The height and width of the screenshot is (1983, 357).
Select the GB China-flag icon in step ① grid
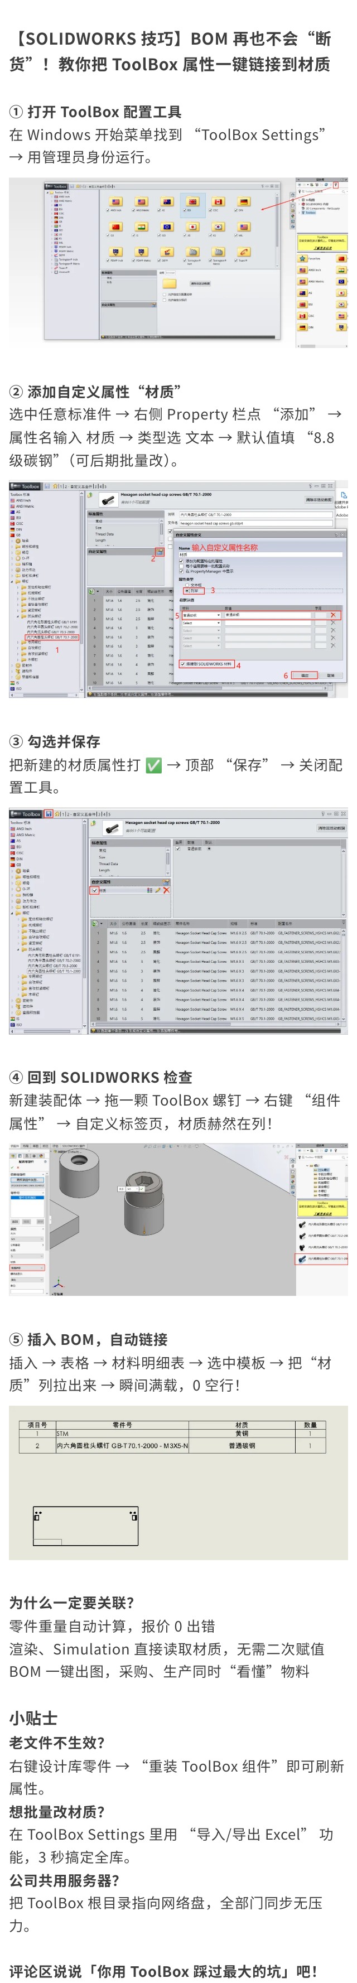coord(117,227)
